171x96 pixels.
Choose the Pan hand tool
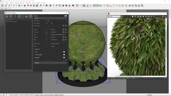tap(53, 5)
